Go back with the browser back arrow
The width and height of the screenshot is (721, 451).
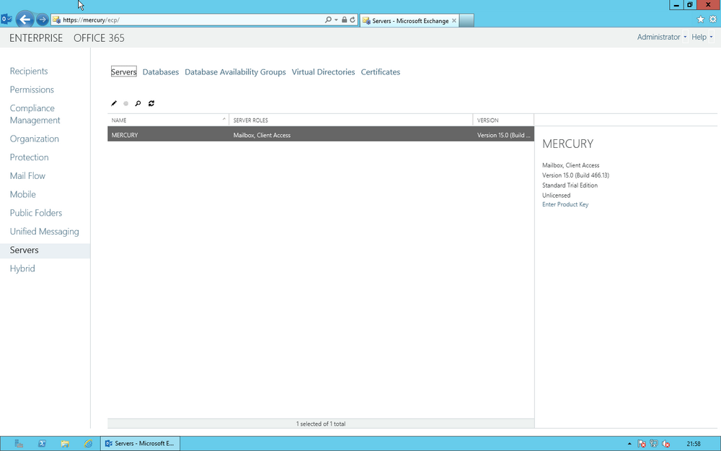pyautogui.click(x=25, y=19)
